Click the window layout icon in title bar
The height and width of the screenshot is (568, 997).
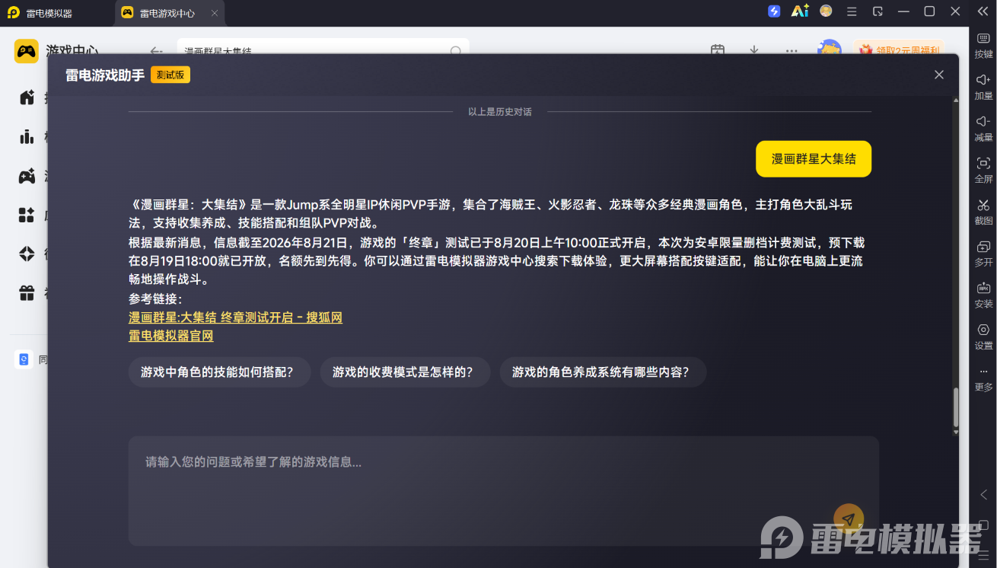point(878,11)
